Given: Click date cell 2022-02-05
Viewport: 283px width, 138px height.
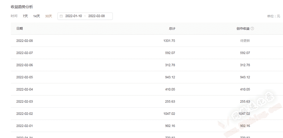Looking at the screenshot, I should coord(24,77).
